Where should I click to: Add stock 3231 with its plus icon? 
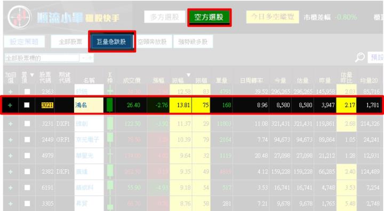10,124
